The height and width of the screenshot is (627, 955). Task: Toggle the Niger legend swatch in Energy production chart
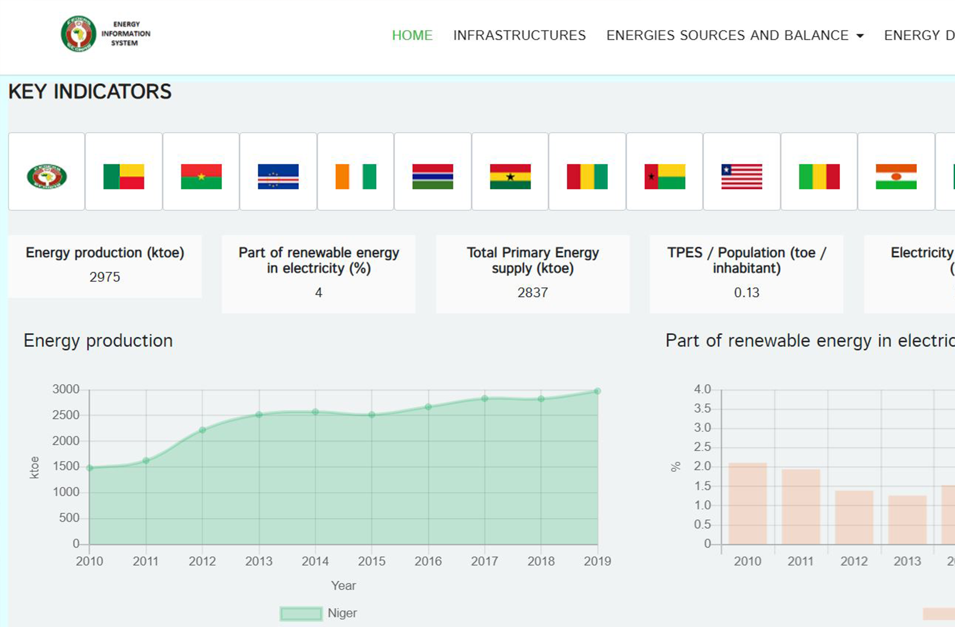(x=301, y=613)
